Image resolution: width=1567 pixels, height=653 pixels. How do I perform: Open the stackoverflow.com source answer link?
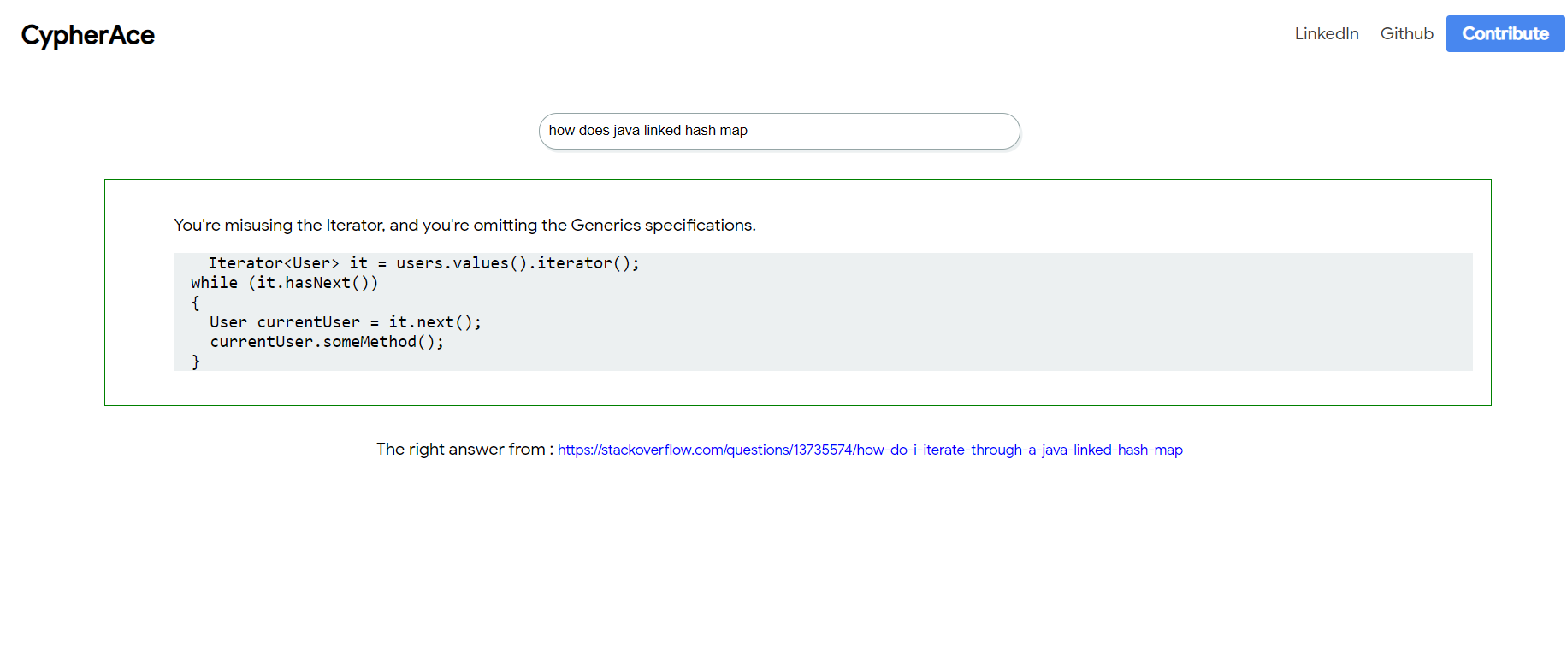tap(870, 450)
